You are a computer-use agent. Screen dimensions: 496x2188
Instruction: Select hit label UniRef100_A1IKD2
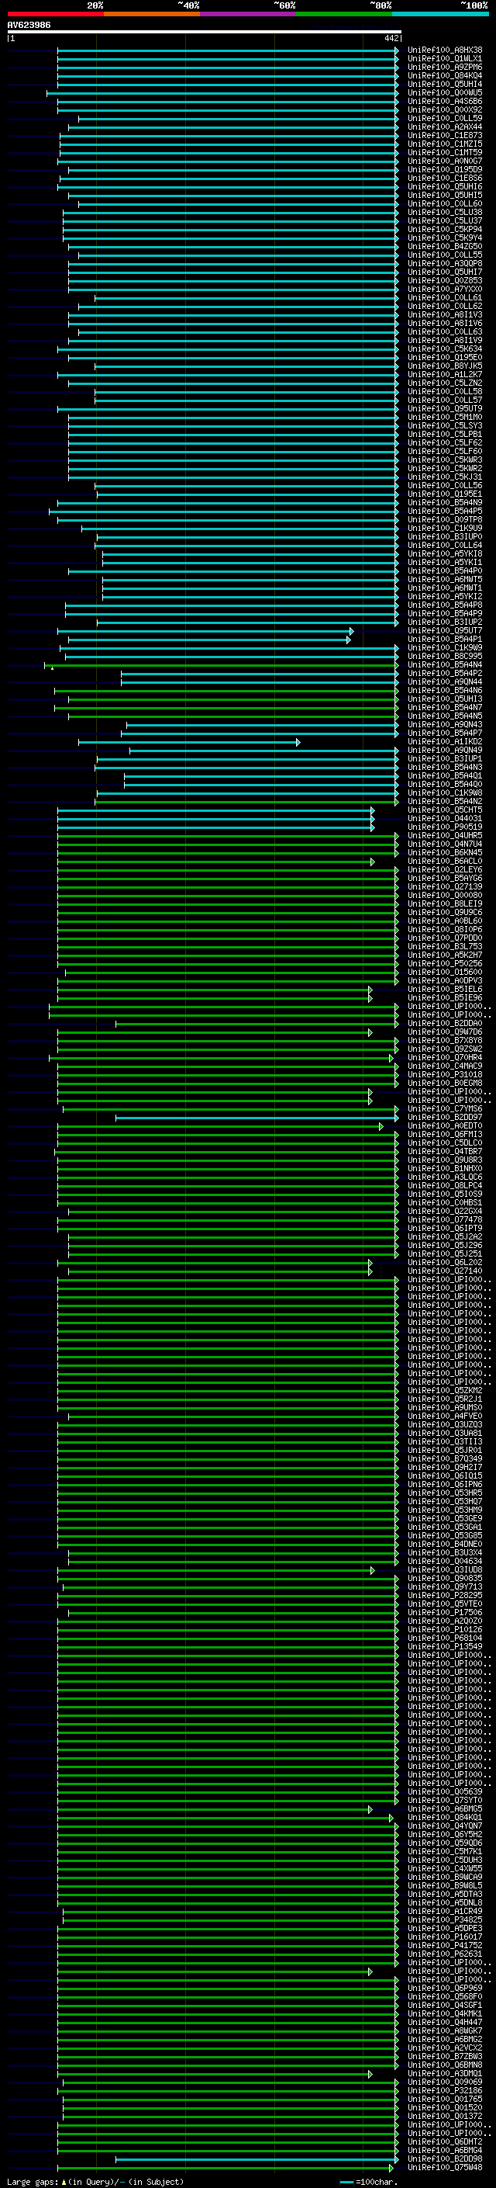pos(445,742)
